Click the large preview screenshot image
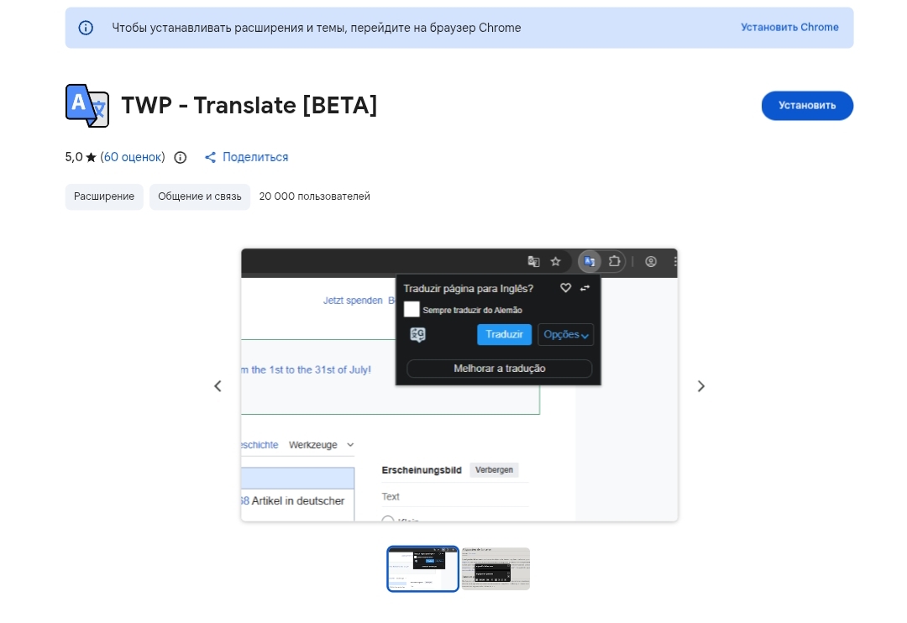The width and height of the screenshot is (907, 623). [459, 385]
